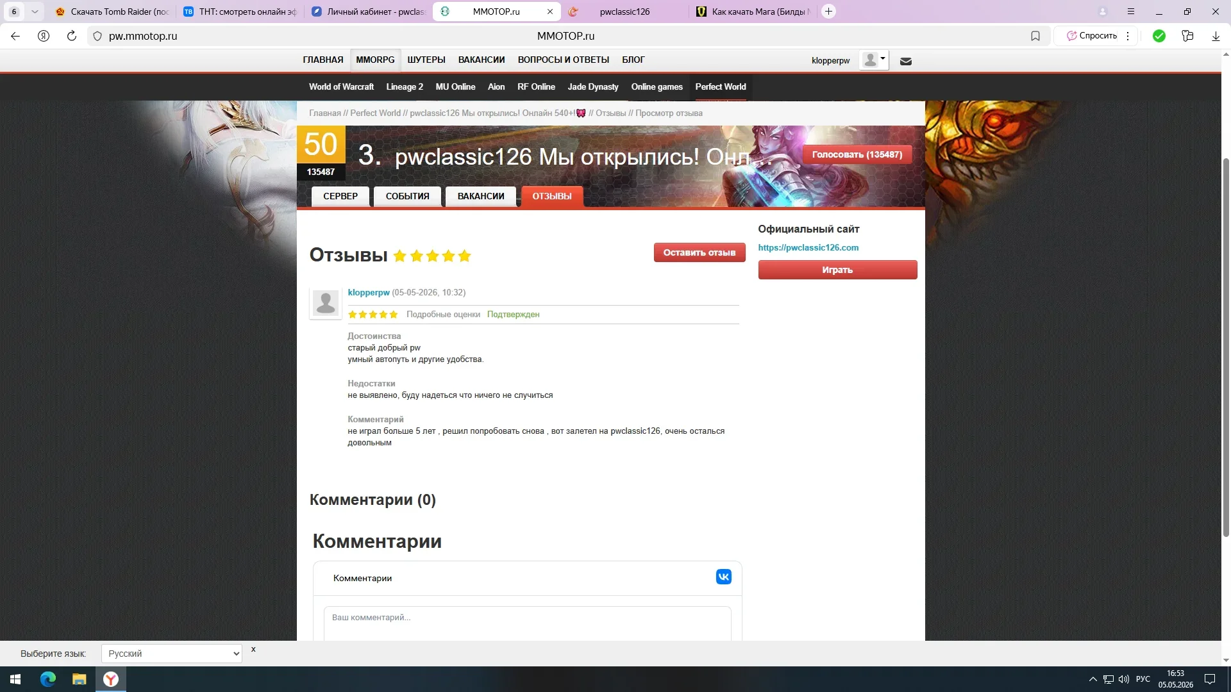Screen dimensions: 1231x692
Task: Click Отзывы breadcrumb link
Action: point(610,113)
